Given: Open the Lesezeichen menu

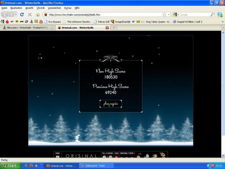Looking at the screenshot, I should (54, 8).
